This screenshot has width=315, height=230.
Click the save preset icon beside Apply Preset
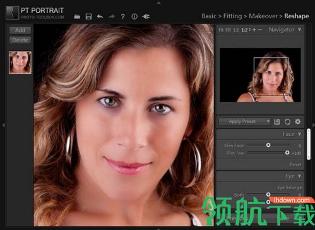[x=277, y=122]
